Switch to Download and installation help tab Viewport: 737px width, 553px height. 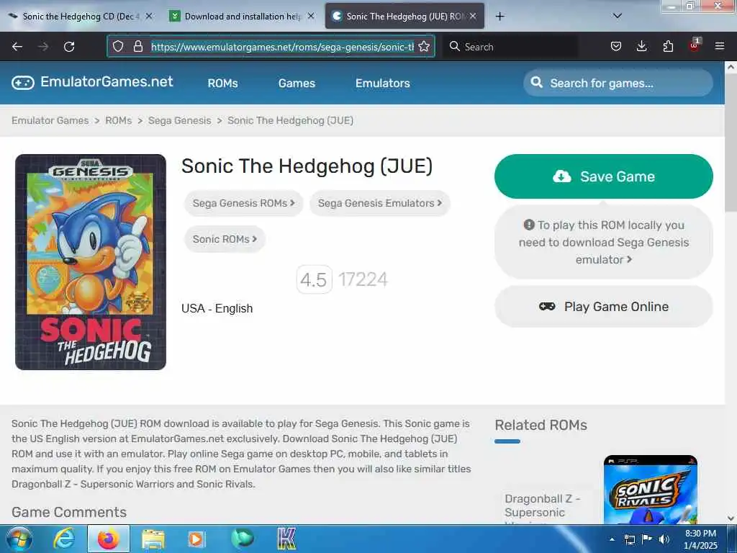tap(242, 17)
